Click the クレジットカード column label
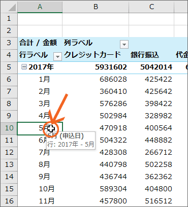The height and width of the screenshot is (207, 188). (92, 55)
